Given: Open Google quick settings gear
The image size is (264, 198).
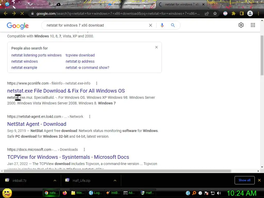Looking at the screenshot, I should pyautogui.click(x=241, y=25).
